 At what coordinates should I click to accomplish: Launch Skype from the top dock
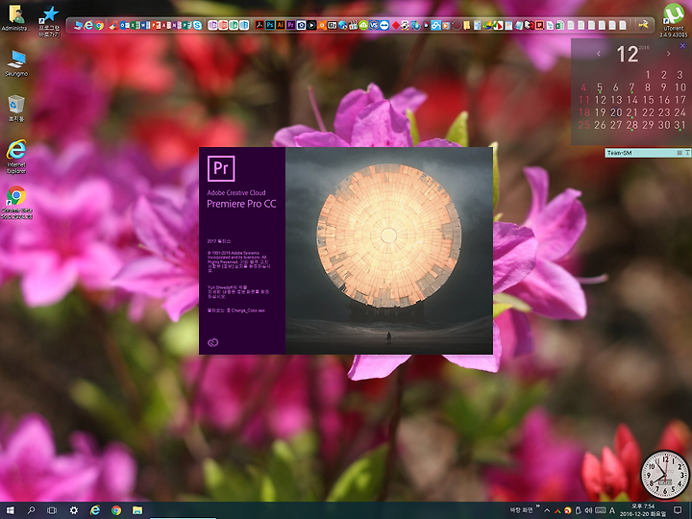tap(198, 25)
